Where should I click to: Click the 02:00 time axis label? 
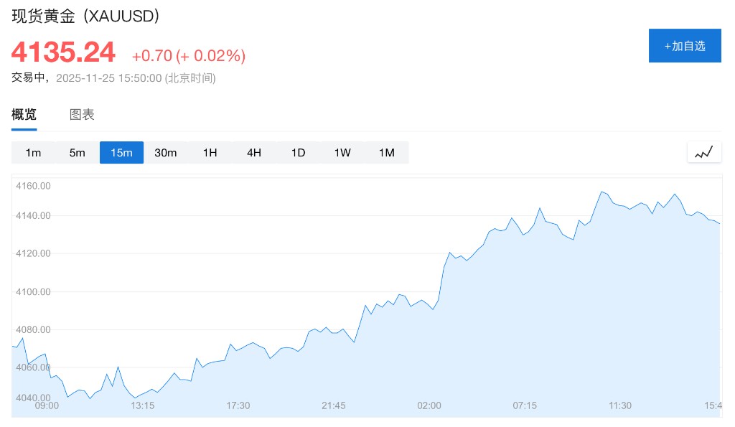click(429, 405)
